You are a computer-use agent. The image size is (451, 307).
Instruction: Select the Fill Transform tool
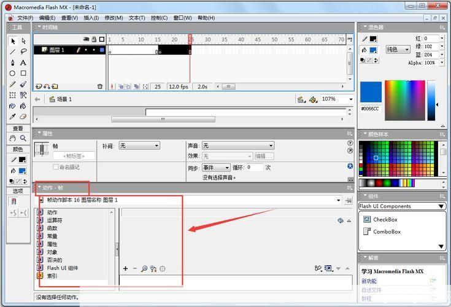23,95
